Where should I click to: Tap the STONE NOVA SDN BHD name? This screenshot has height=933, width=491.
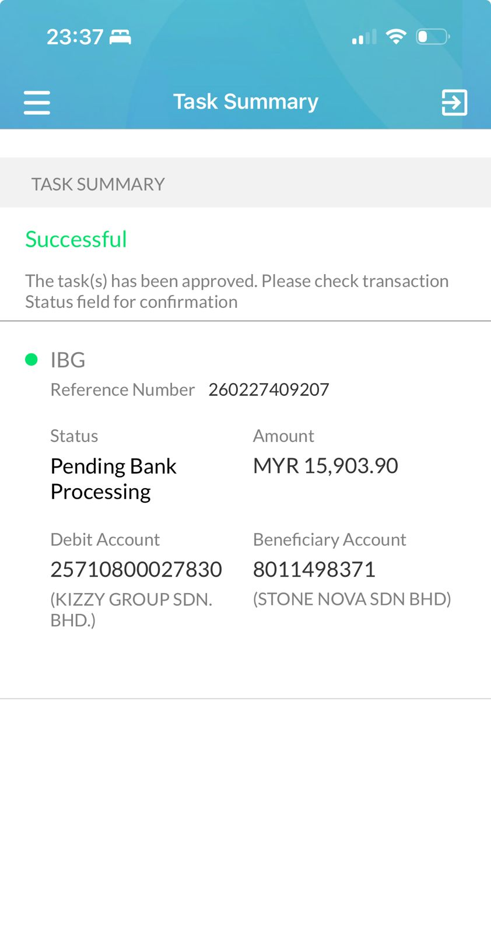click(352, 599)
